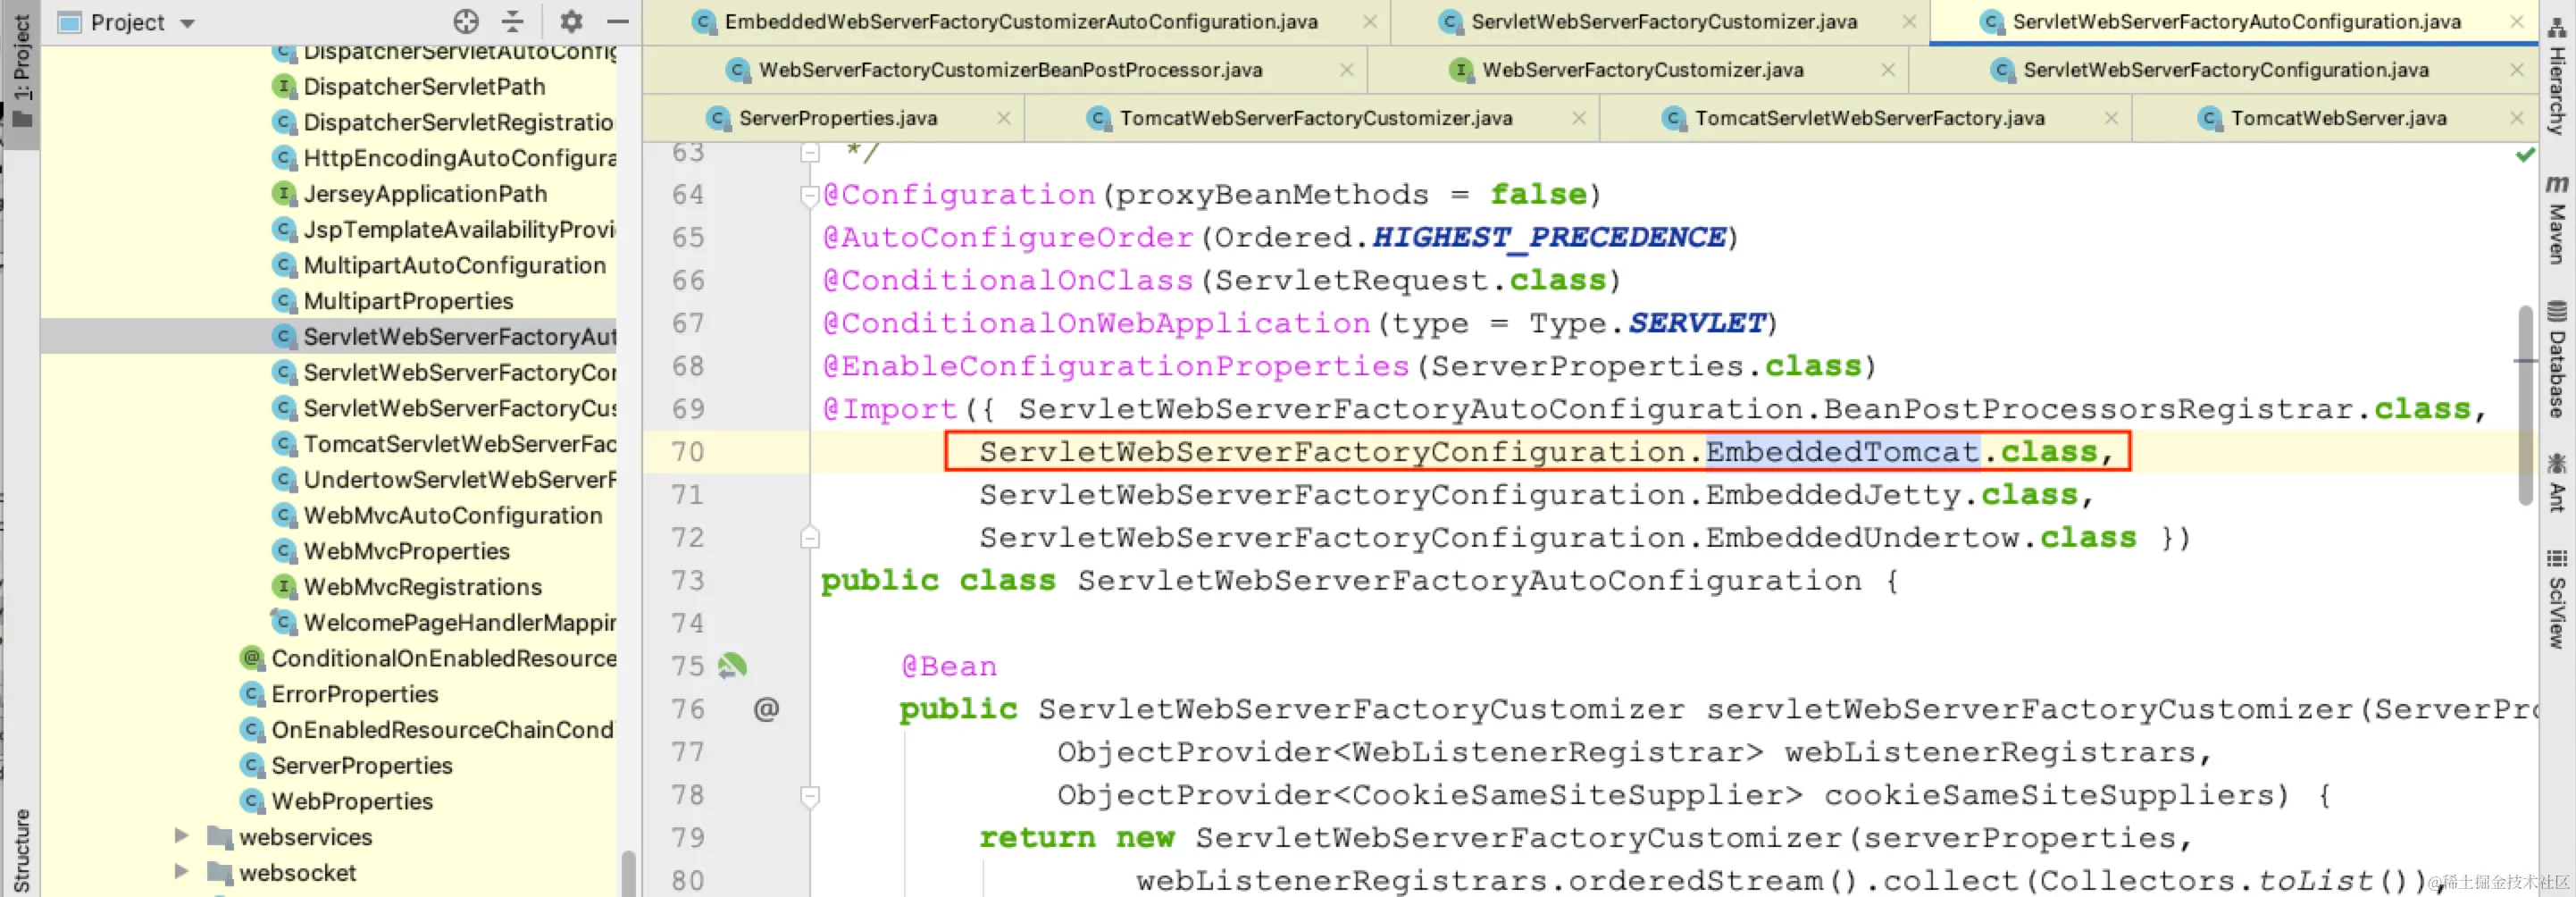
Task: Open the WebServerFactoryCustomizer.java tab
Action: [x=1642, y=70]
